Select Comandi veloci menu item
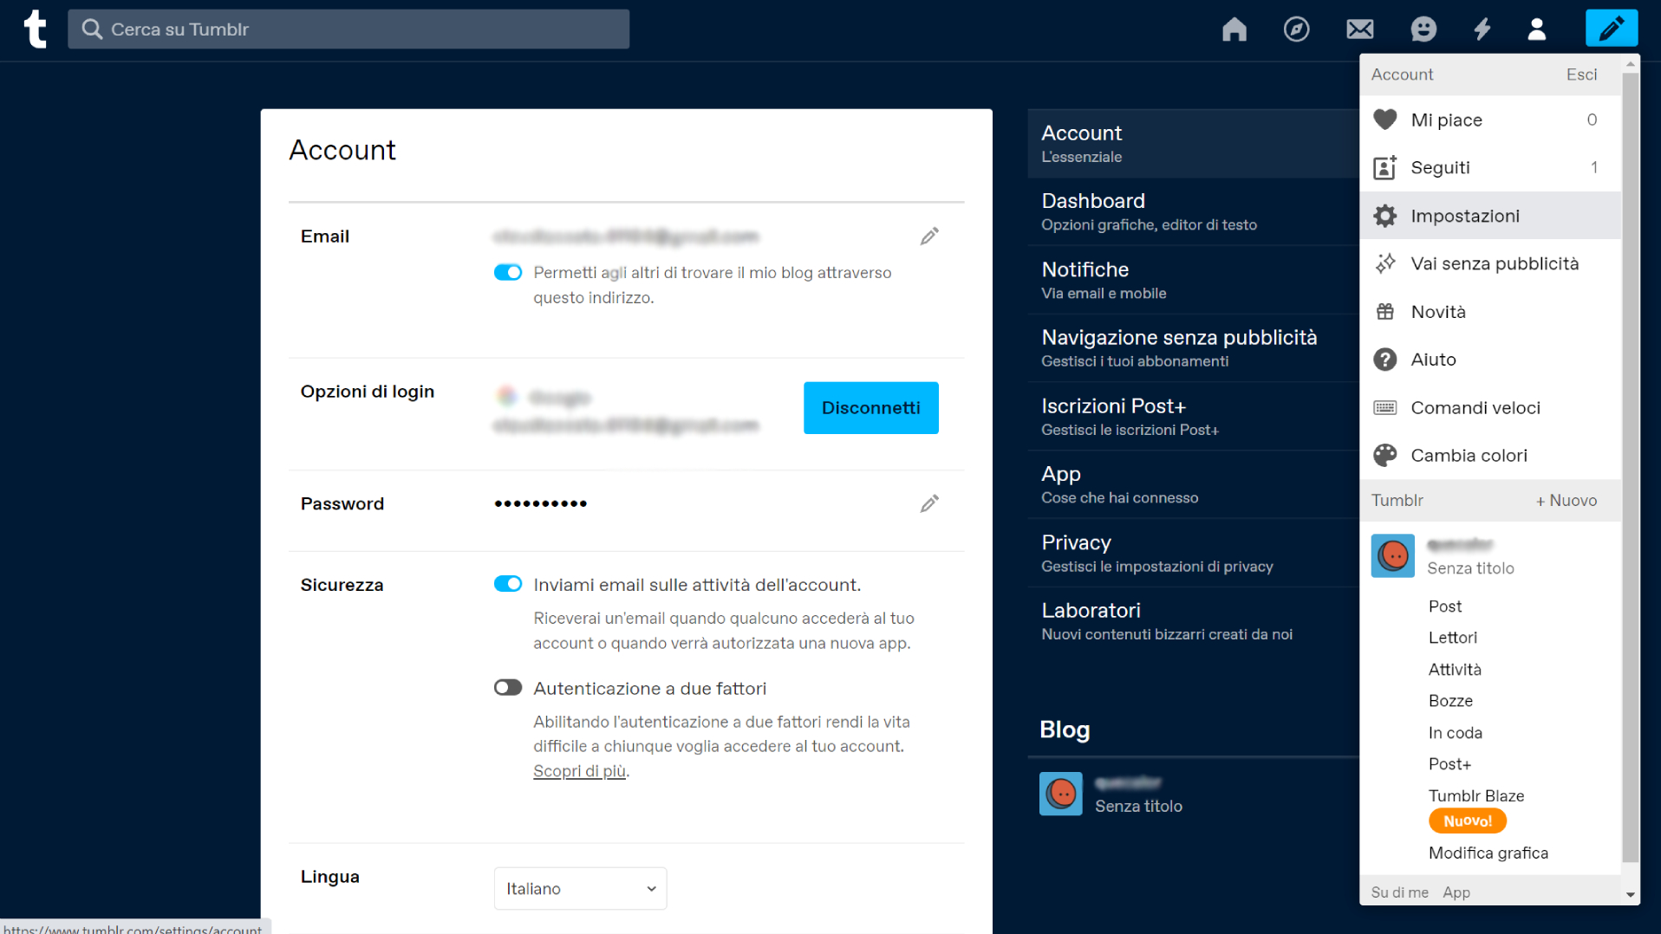 tap(1475, 408)
